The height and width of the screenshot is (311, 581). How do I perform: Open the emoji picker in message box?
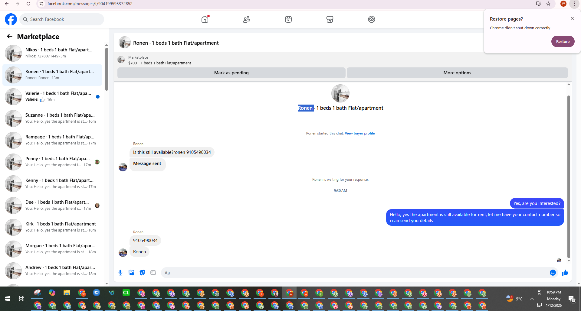point(553,273)
